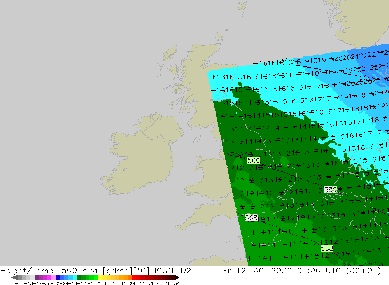Click the '01:00 UTC' time text
The image size is (389, 285).
tap(319, 270)
